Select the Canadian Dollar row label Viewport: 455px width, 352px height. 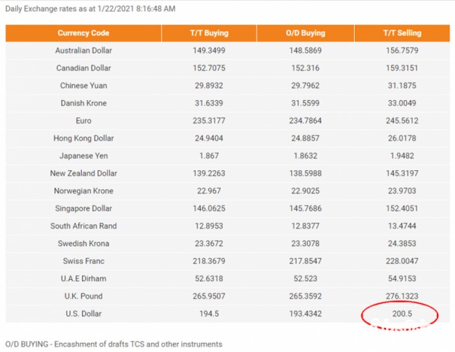coord(83,68)
